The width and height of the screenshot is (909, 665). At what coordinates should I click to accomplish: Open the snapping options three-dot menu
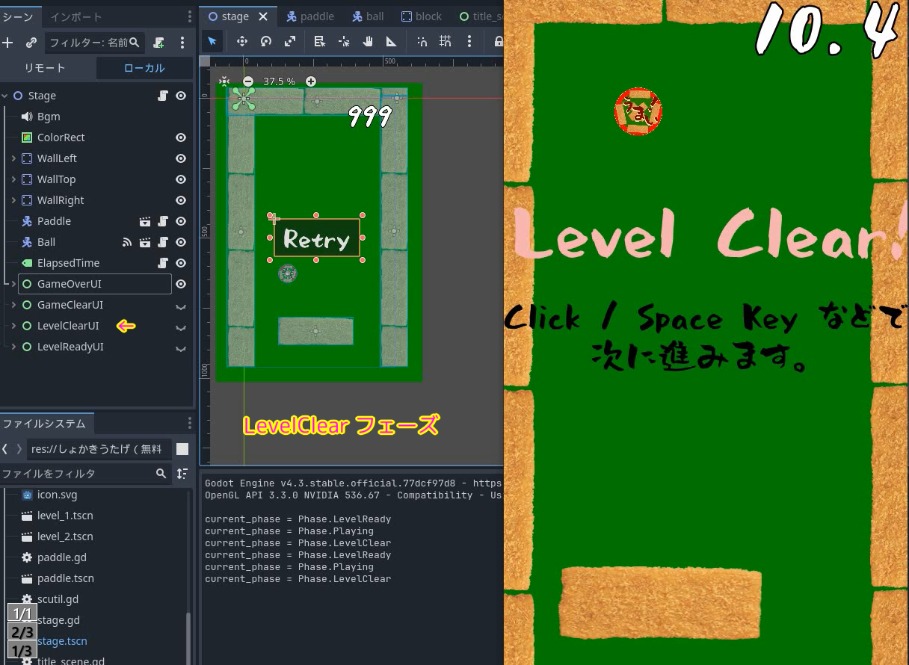click(x=469, y=41)
